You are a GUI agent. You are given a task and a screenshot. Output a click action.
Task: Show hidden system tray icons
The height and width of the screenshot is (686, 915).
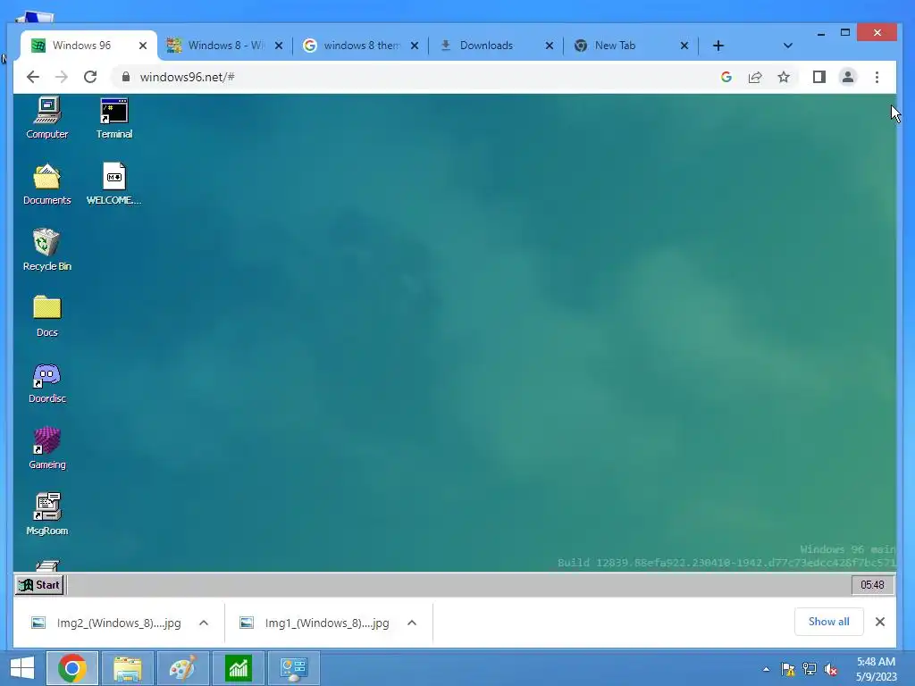click(x=766, y=669)
